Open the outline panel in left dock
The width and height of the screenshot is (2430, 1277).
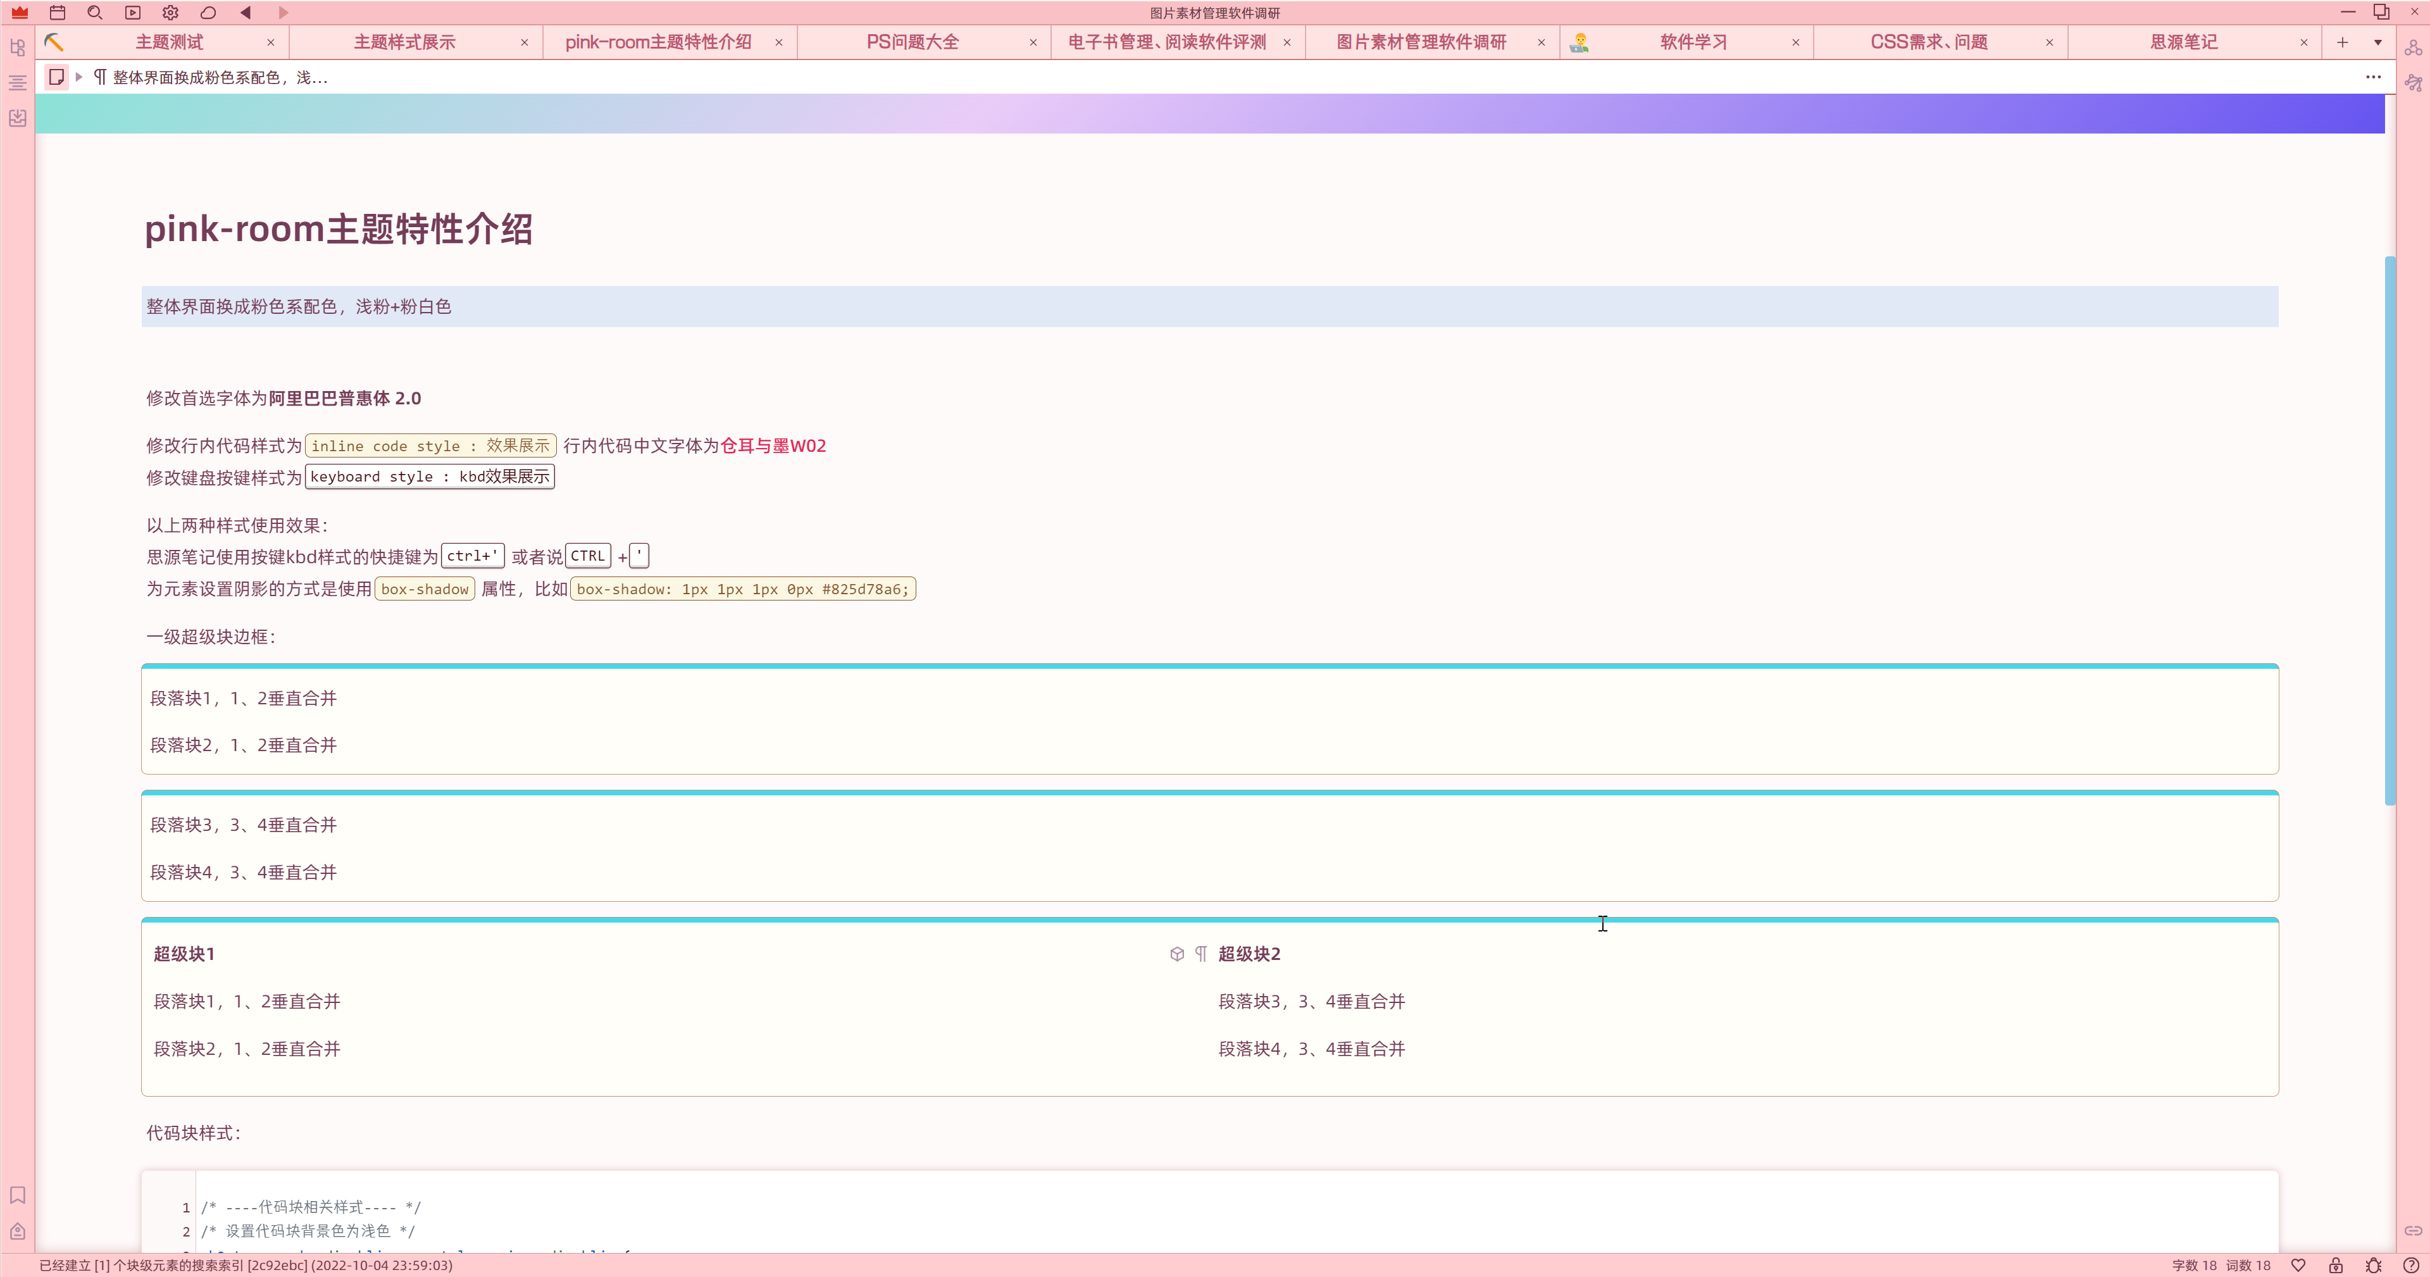(x=17, y=83)
